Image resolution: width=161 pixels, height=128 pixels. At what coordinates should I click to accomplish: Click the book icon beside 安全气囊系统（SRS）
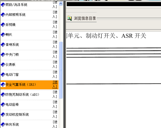[x=3, y=84]
